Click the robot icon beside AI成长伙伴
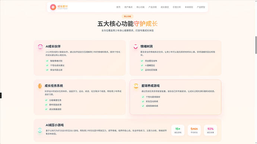Screen dimensions: 257x144 point(40,47)
